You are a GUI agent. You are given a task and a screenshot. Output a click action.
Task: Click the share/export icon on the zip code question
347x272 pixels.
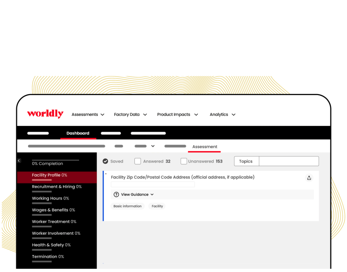click(309, 178)
